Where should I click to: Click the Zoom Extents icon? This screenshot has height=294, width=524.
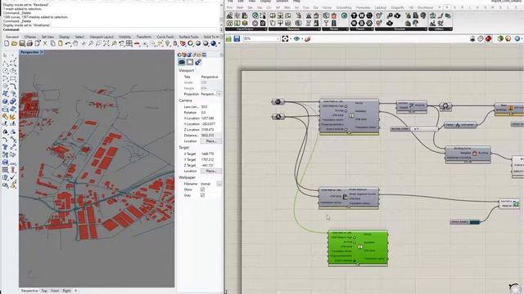coord(106,43)
